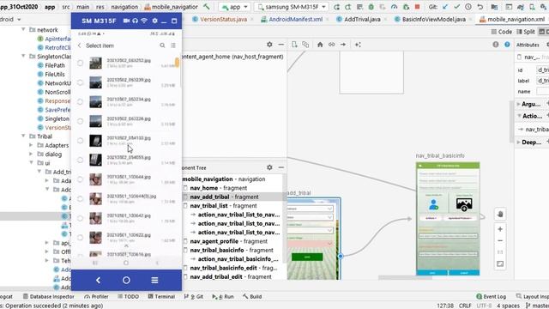
Task: Select the pan hand tool on canvas
Action: [500, 214]
